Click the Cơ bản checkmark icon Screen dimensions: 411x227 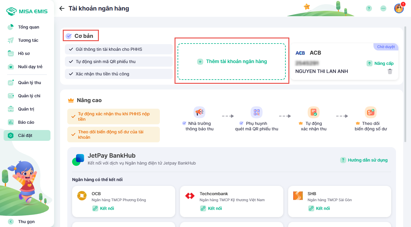click(x=69, y=36)
